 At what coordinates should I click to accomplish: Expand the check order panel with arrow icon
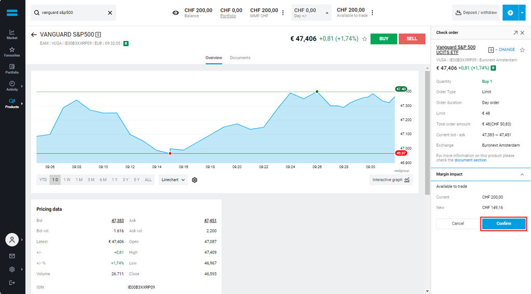[x=515, y=33]
